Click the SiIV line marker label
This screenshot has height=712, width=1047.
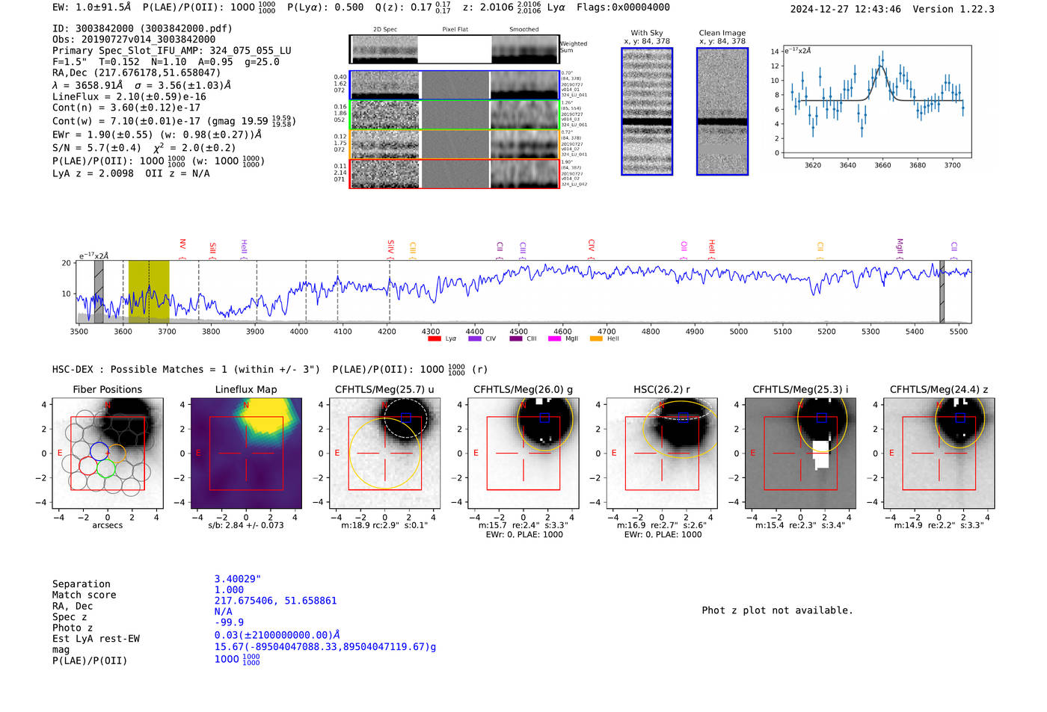tap(390, 247)
